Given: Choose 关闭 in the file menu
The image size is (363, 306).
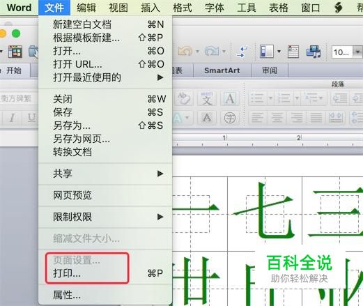Looking at the screenshot, I should [x=105, y=99].
